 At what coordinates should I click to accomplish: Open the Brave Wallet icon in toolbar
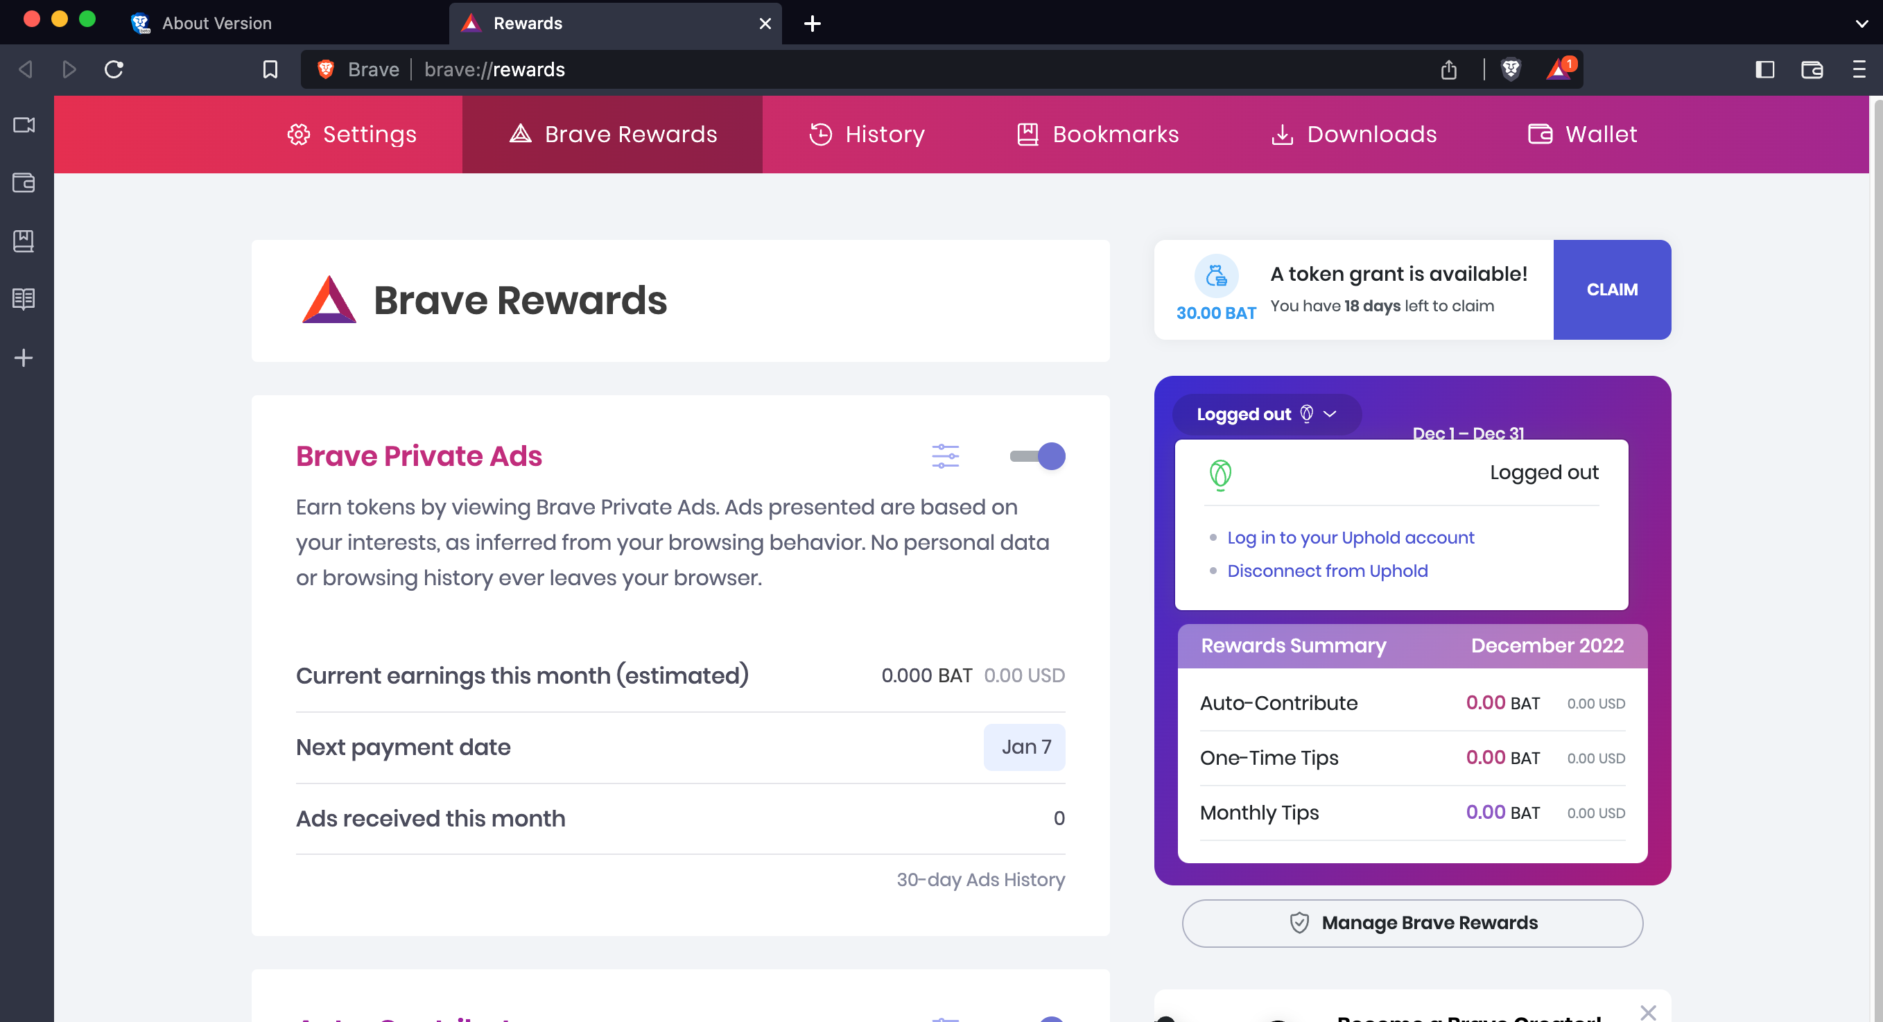pyautogui.click(x=1812, y=69)
